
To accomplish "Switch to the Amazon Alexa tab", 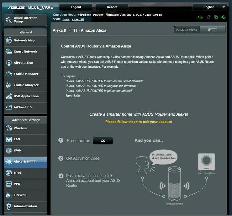I will [187, 30].
